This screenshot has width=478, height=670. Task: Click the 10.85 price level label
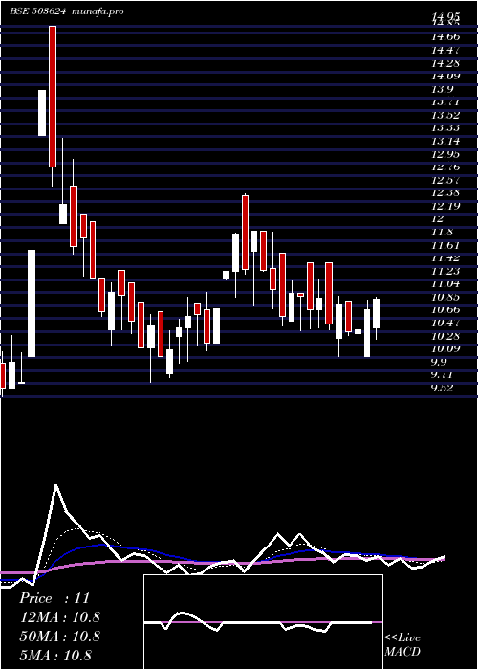[x=445, y=297]
